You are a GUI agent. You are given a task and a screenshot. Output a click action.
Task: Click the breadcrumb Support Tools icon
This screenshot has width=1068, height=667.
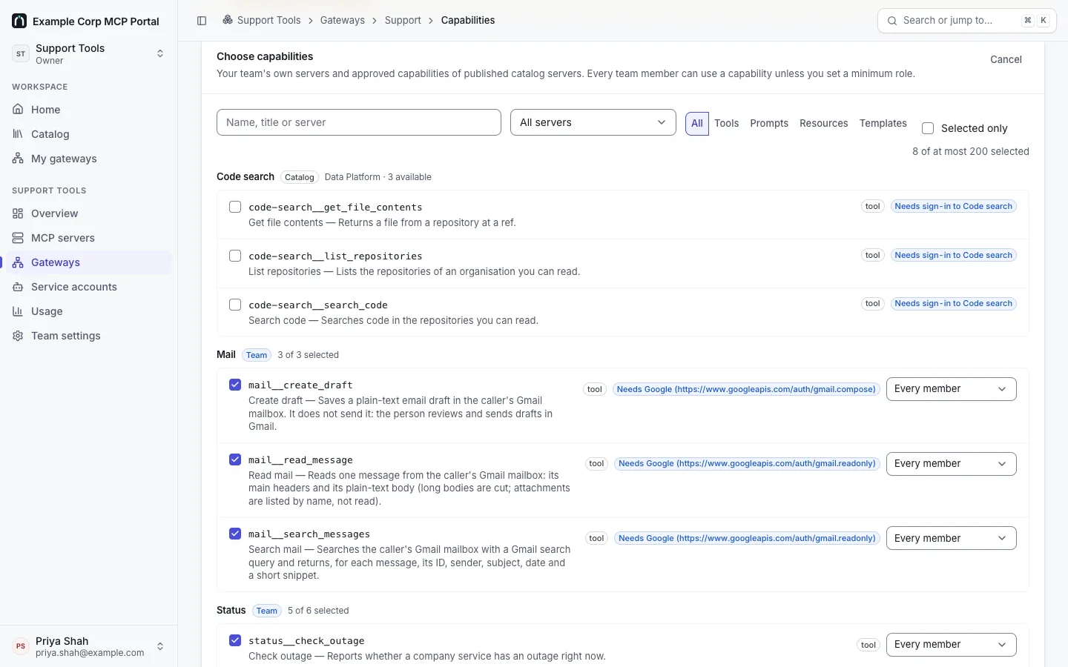click(x=228, y=20)
